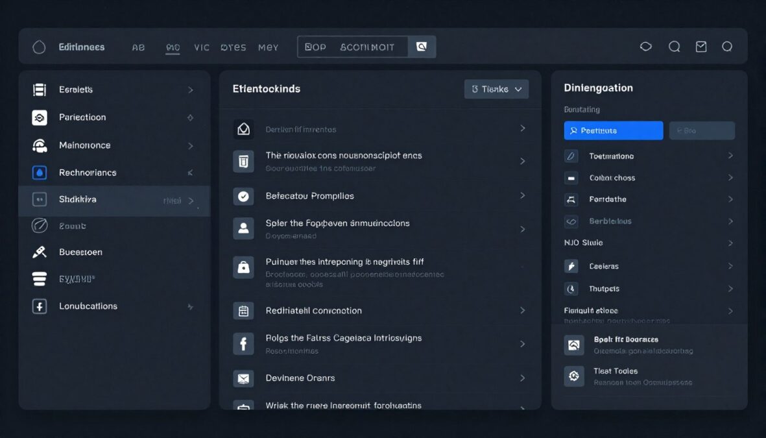Click the dimmed circular icon below Shdkkiva
This screenshot has height=438, width=766.
click(x=40, y=225)
